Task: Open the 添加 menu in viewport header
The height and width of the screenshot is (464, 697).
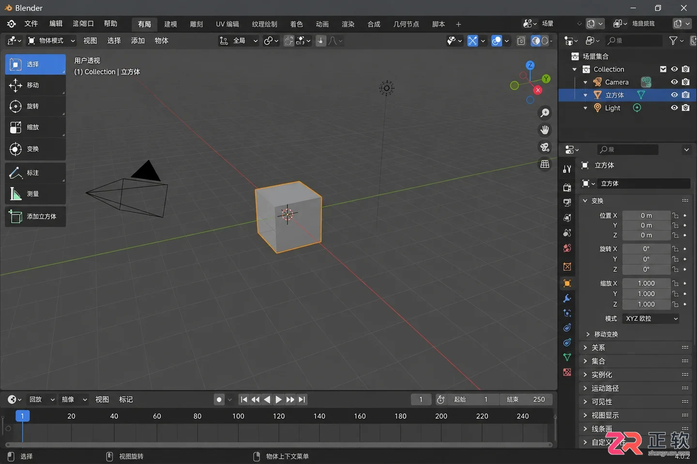Action: [138, 41]
